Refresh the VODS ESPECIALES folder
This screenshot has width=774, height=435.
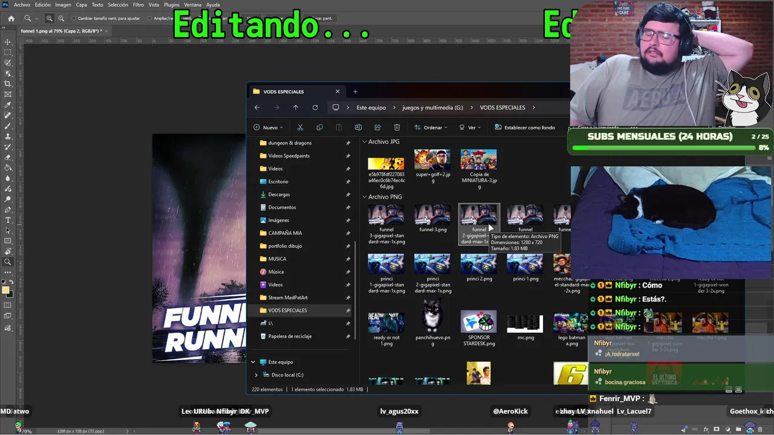[315, 108]
